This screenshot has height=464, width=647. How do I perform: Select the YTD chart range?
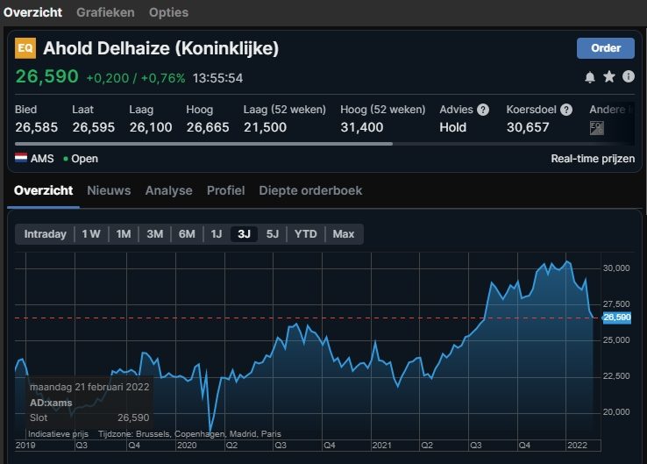click(x=305, y=234)
